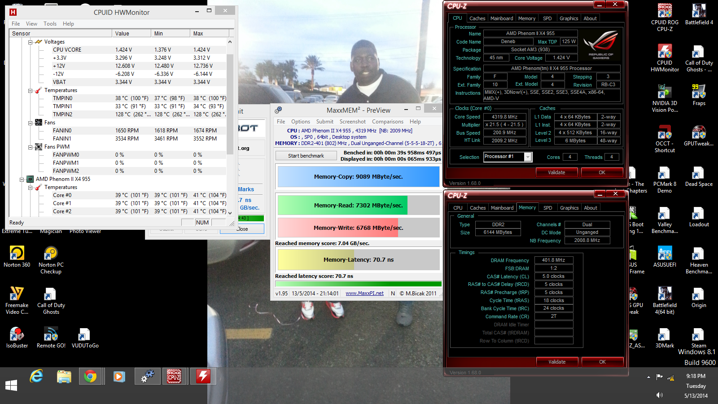Select Mainboard tab in top CPU-Z window

pos(502,18)
